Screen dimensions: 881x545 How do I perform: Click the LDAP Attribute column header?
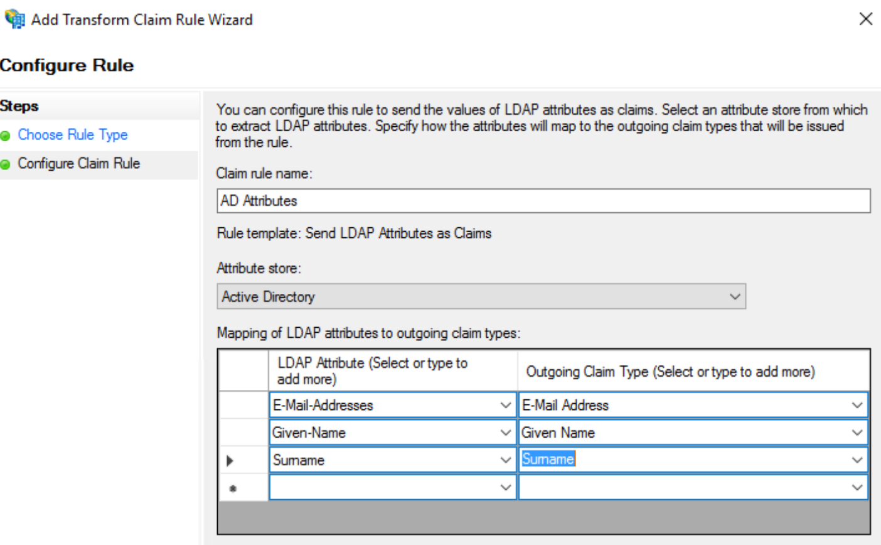393,371
